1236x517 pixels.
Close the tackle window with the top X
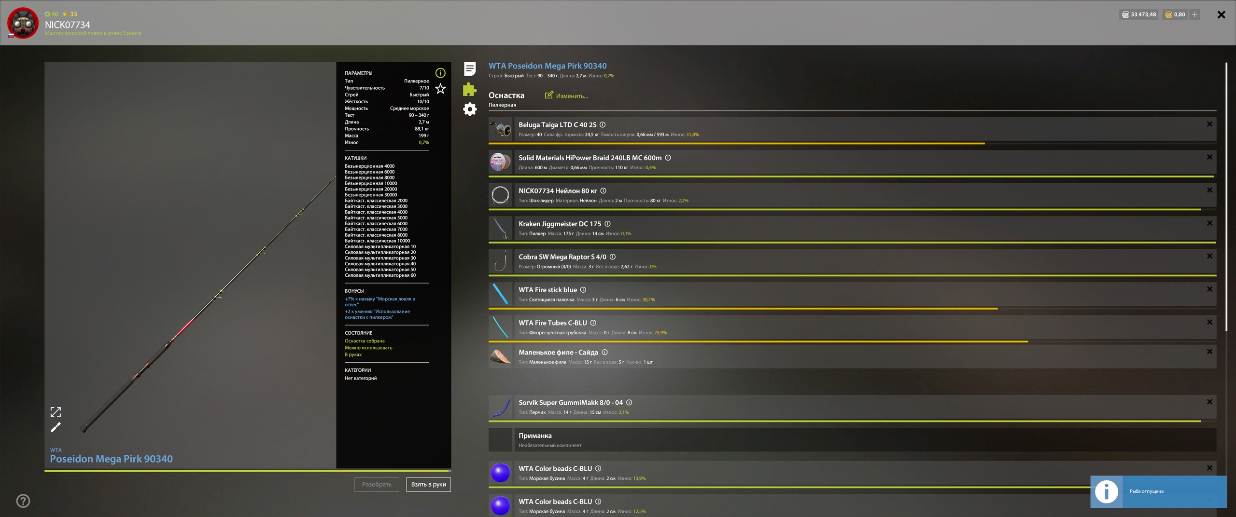(1221, 14)
